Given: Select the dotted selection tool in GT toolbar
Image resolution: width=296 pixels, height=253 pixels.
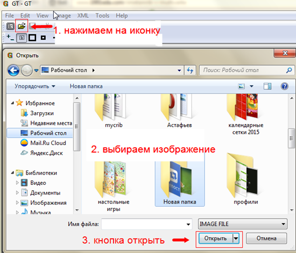Looking at the screenshot, I should (x=22, y=38).
